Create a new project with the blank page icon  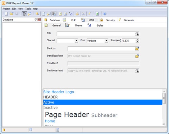point(6,14)
